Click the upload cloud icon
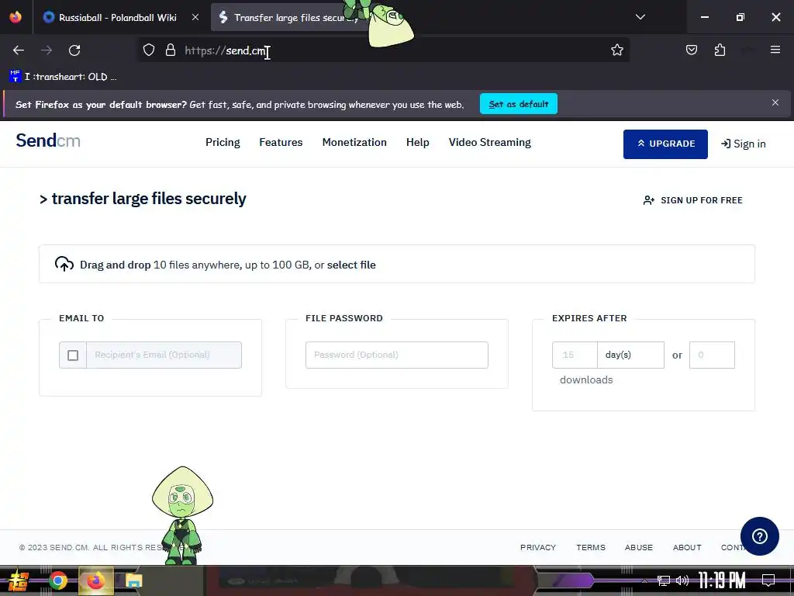This screenshot has height=596, width=794. click(64, 264)
